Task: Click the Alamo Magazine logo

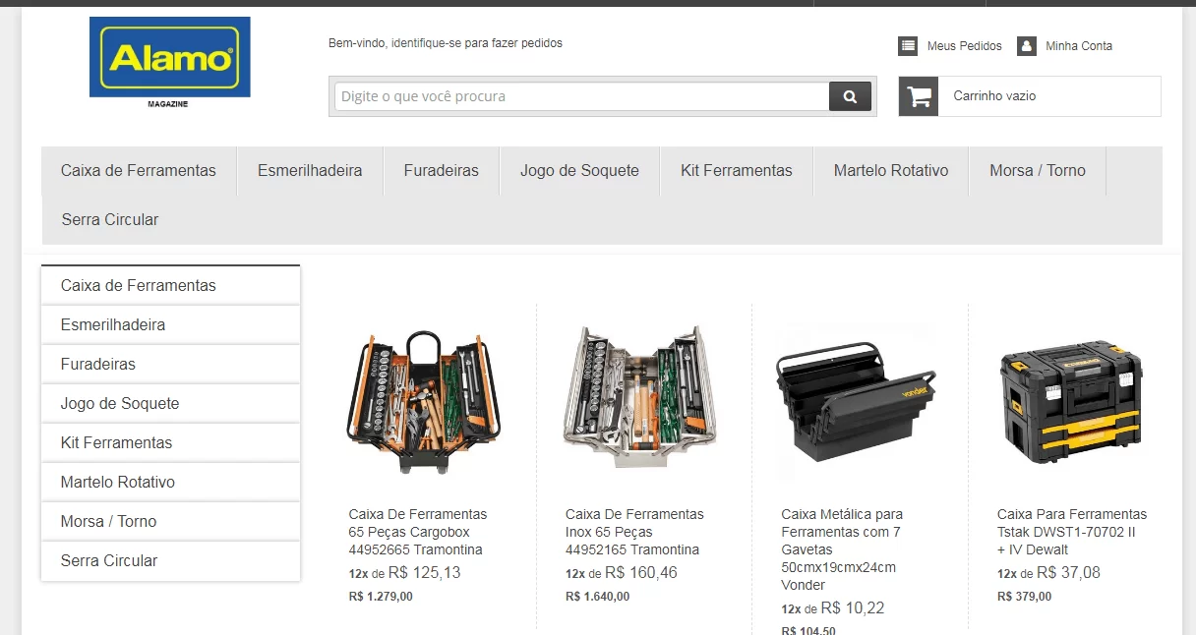Action: tap(169, 62)
